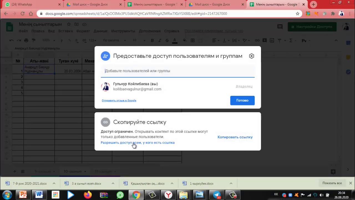The height and width of the screenshot is (200, 355).
Task: Open the Chrome profile avatar
Action: (341, 13)
